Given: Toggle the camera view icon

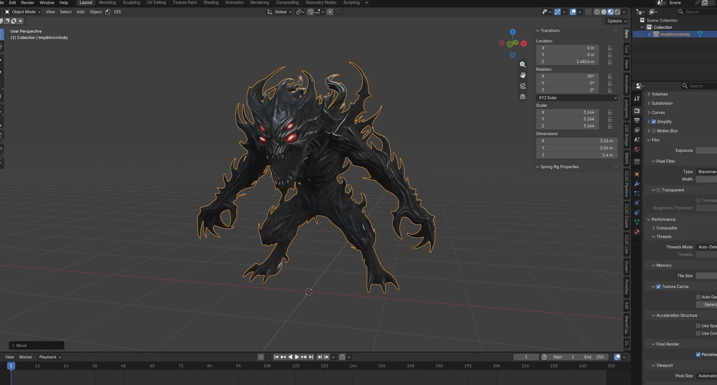Looking at the screenshot, I should click(x=523, y=86).
